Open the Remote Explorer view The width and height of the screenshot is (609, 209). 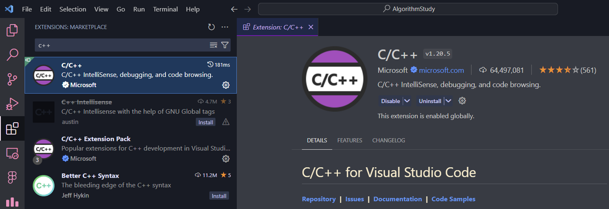click(x=12, y=153)
